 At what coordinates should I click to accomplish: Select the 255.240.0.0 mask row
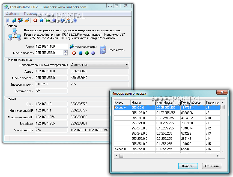click(x=167, y=128)
